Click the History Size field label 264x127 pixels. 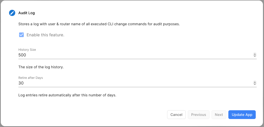(27, 49)
